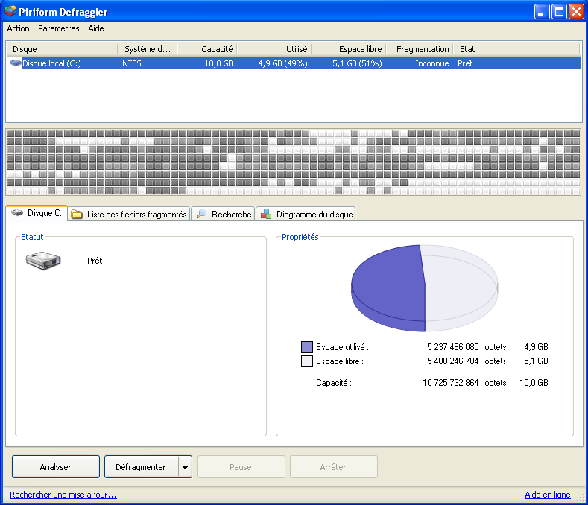Click the Espace libre label in Propriétés
The width and height of the screenshot is (588, 505).
tap(340, 361)
